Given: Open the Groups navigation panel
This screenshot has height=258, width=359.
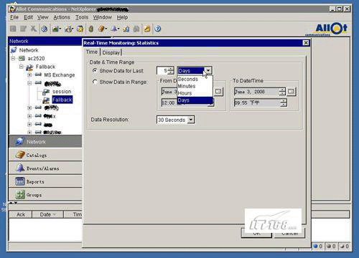Looking at the screenshot, I should 45,195.
